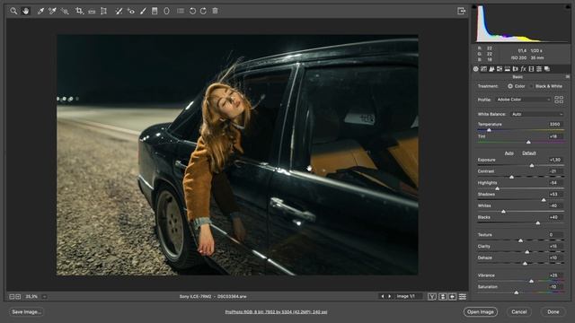575x323 pixels.
Task: Select the Adjustment Brush tool
Action: 143,11
